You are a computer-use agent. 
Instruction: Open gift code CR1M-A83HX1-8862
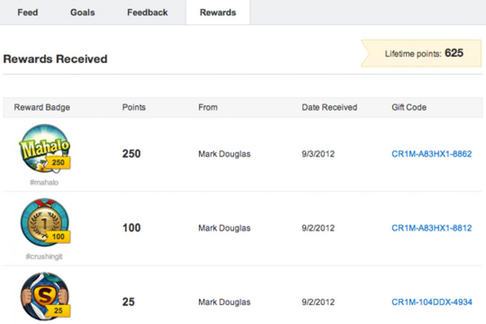tap(431, 154)
